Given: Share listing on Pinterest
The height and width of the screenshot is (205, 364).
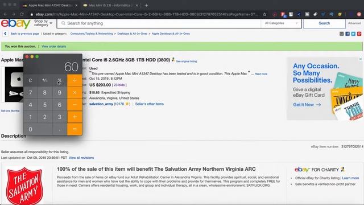Looking at the screenshot, I should pyautogui.click(x=359, y=34).
